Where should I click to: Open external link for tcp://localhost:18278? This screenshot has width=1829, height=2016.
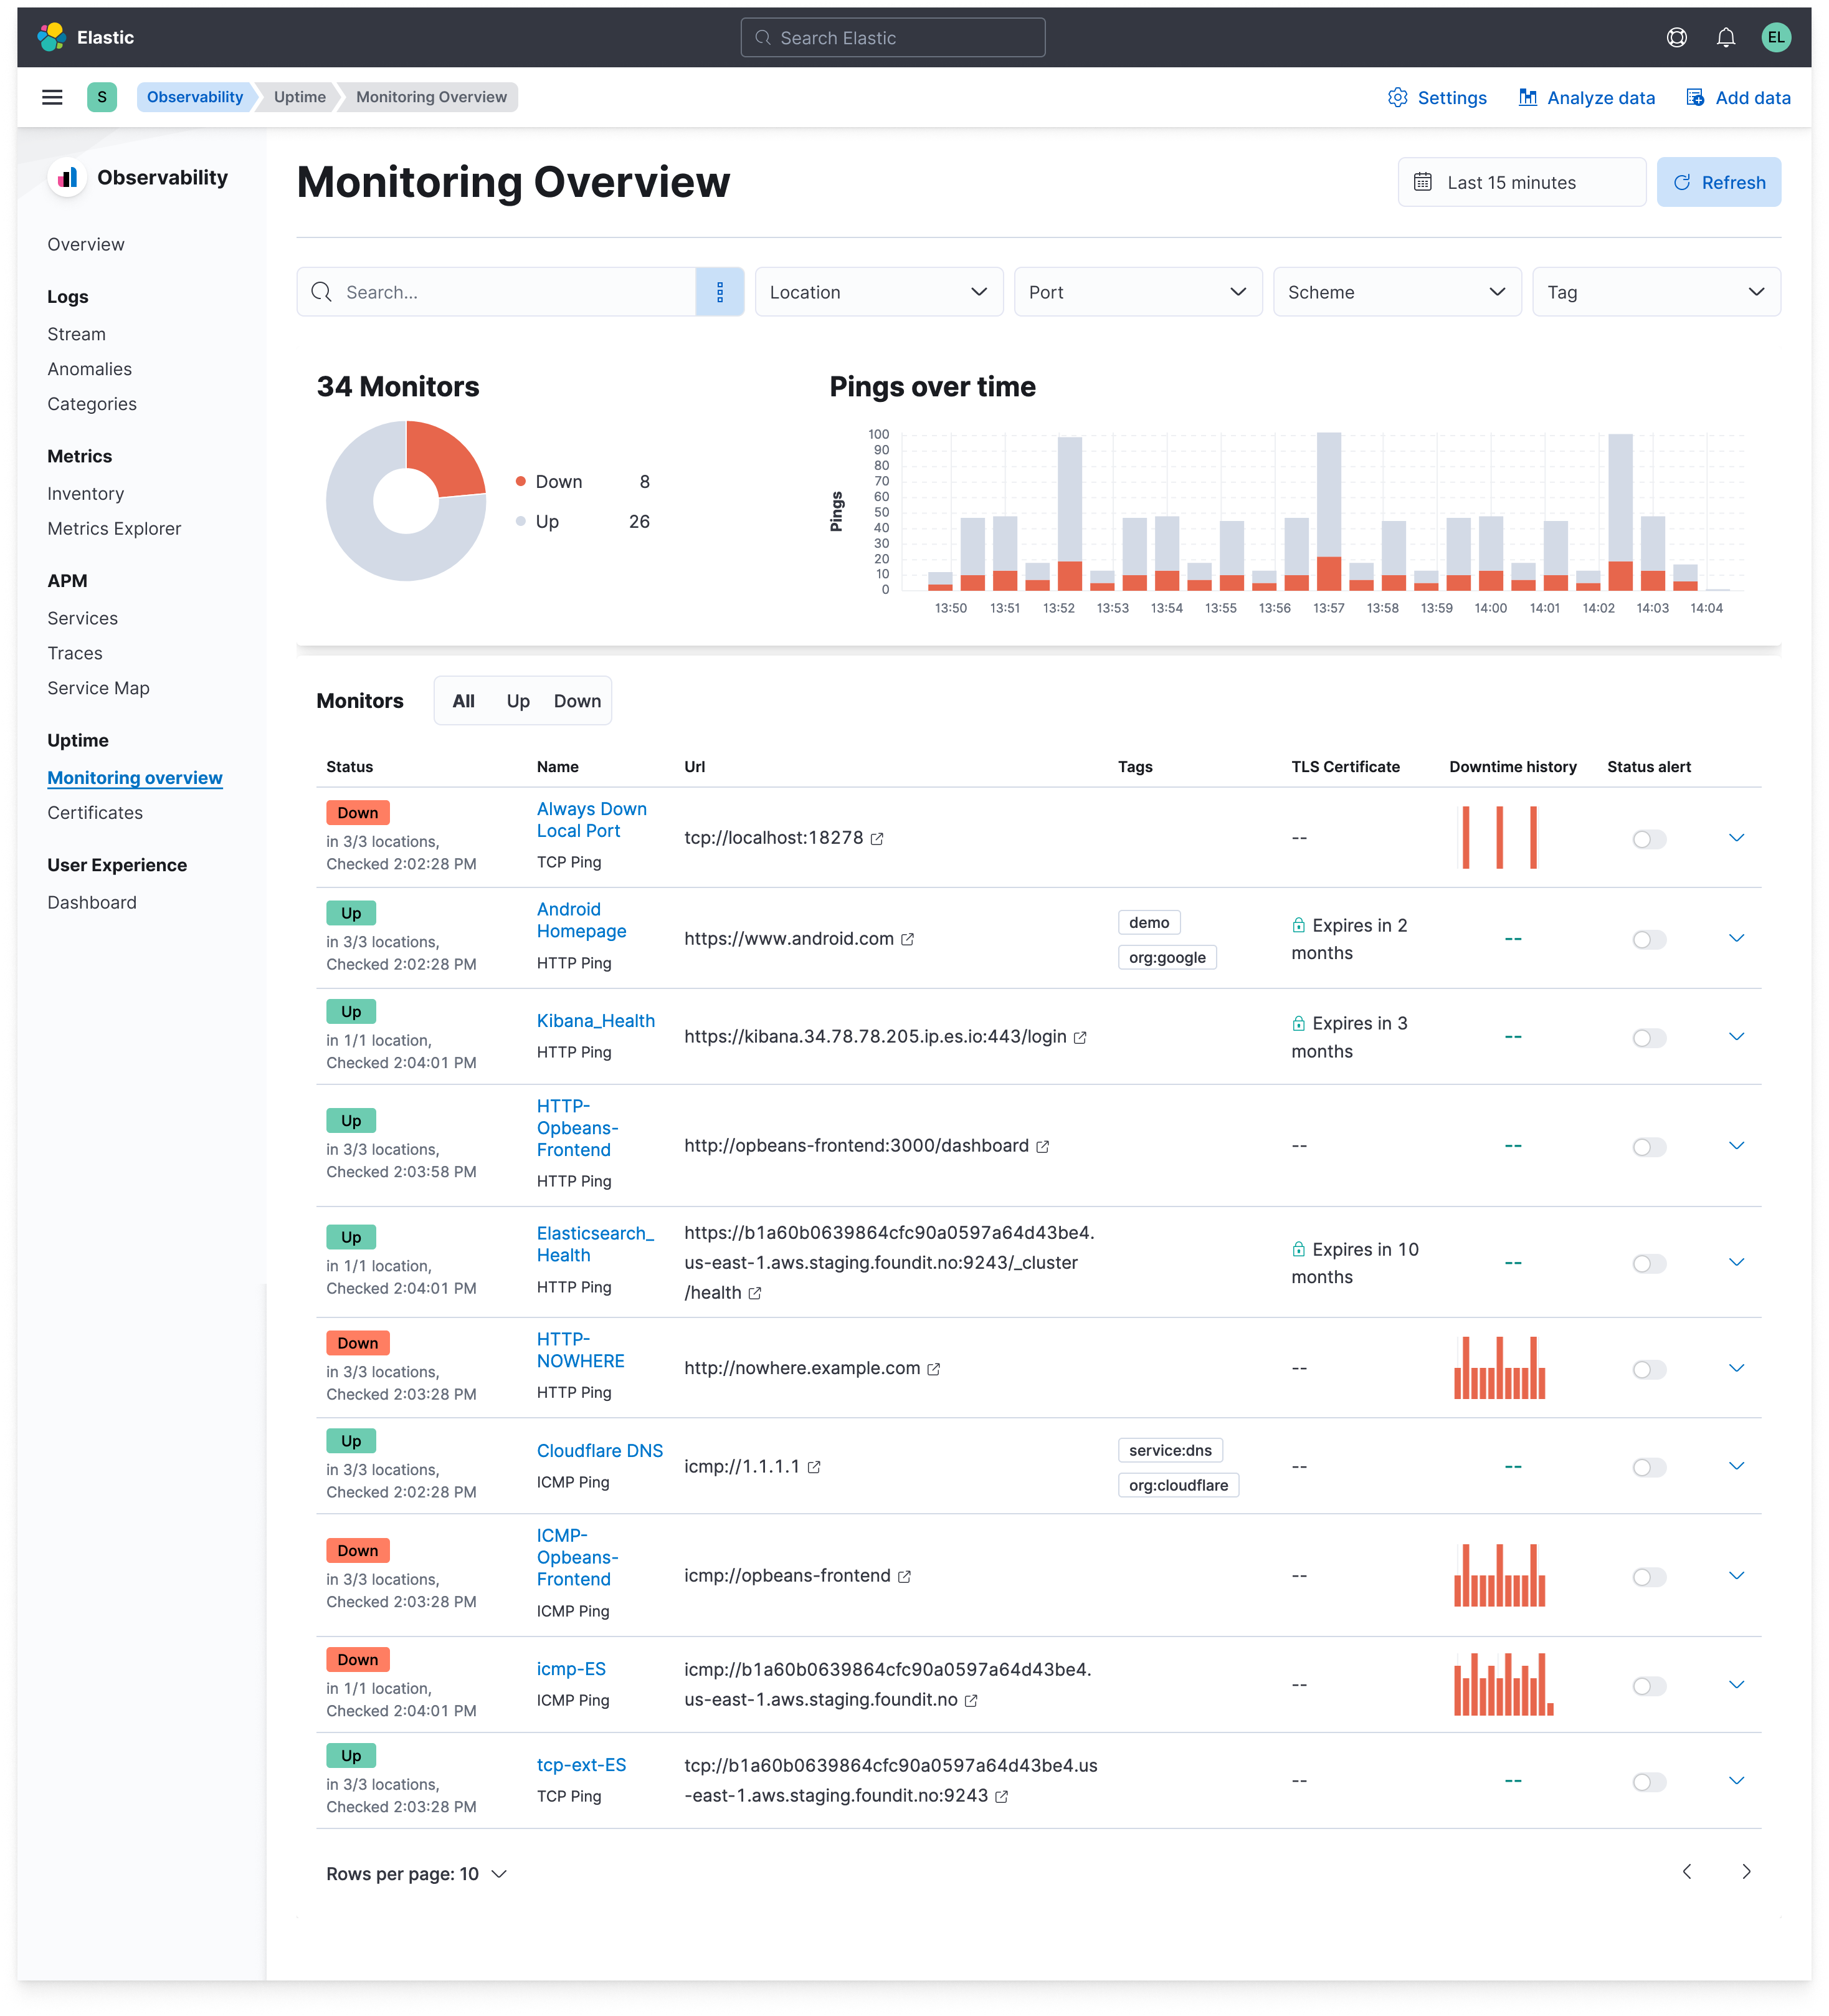click(x=876, y=839)
